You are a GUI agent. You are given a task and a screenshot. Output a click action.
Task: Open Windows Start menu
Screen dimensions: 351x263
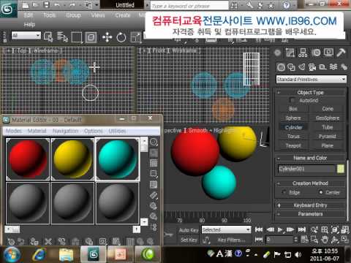pyautogui.click(x=12, y=255)
